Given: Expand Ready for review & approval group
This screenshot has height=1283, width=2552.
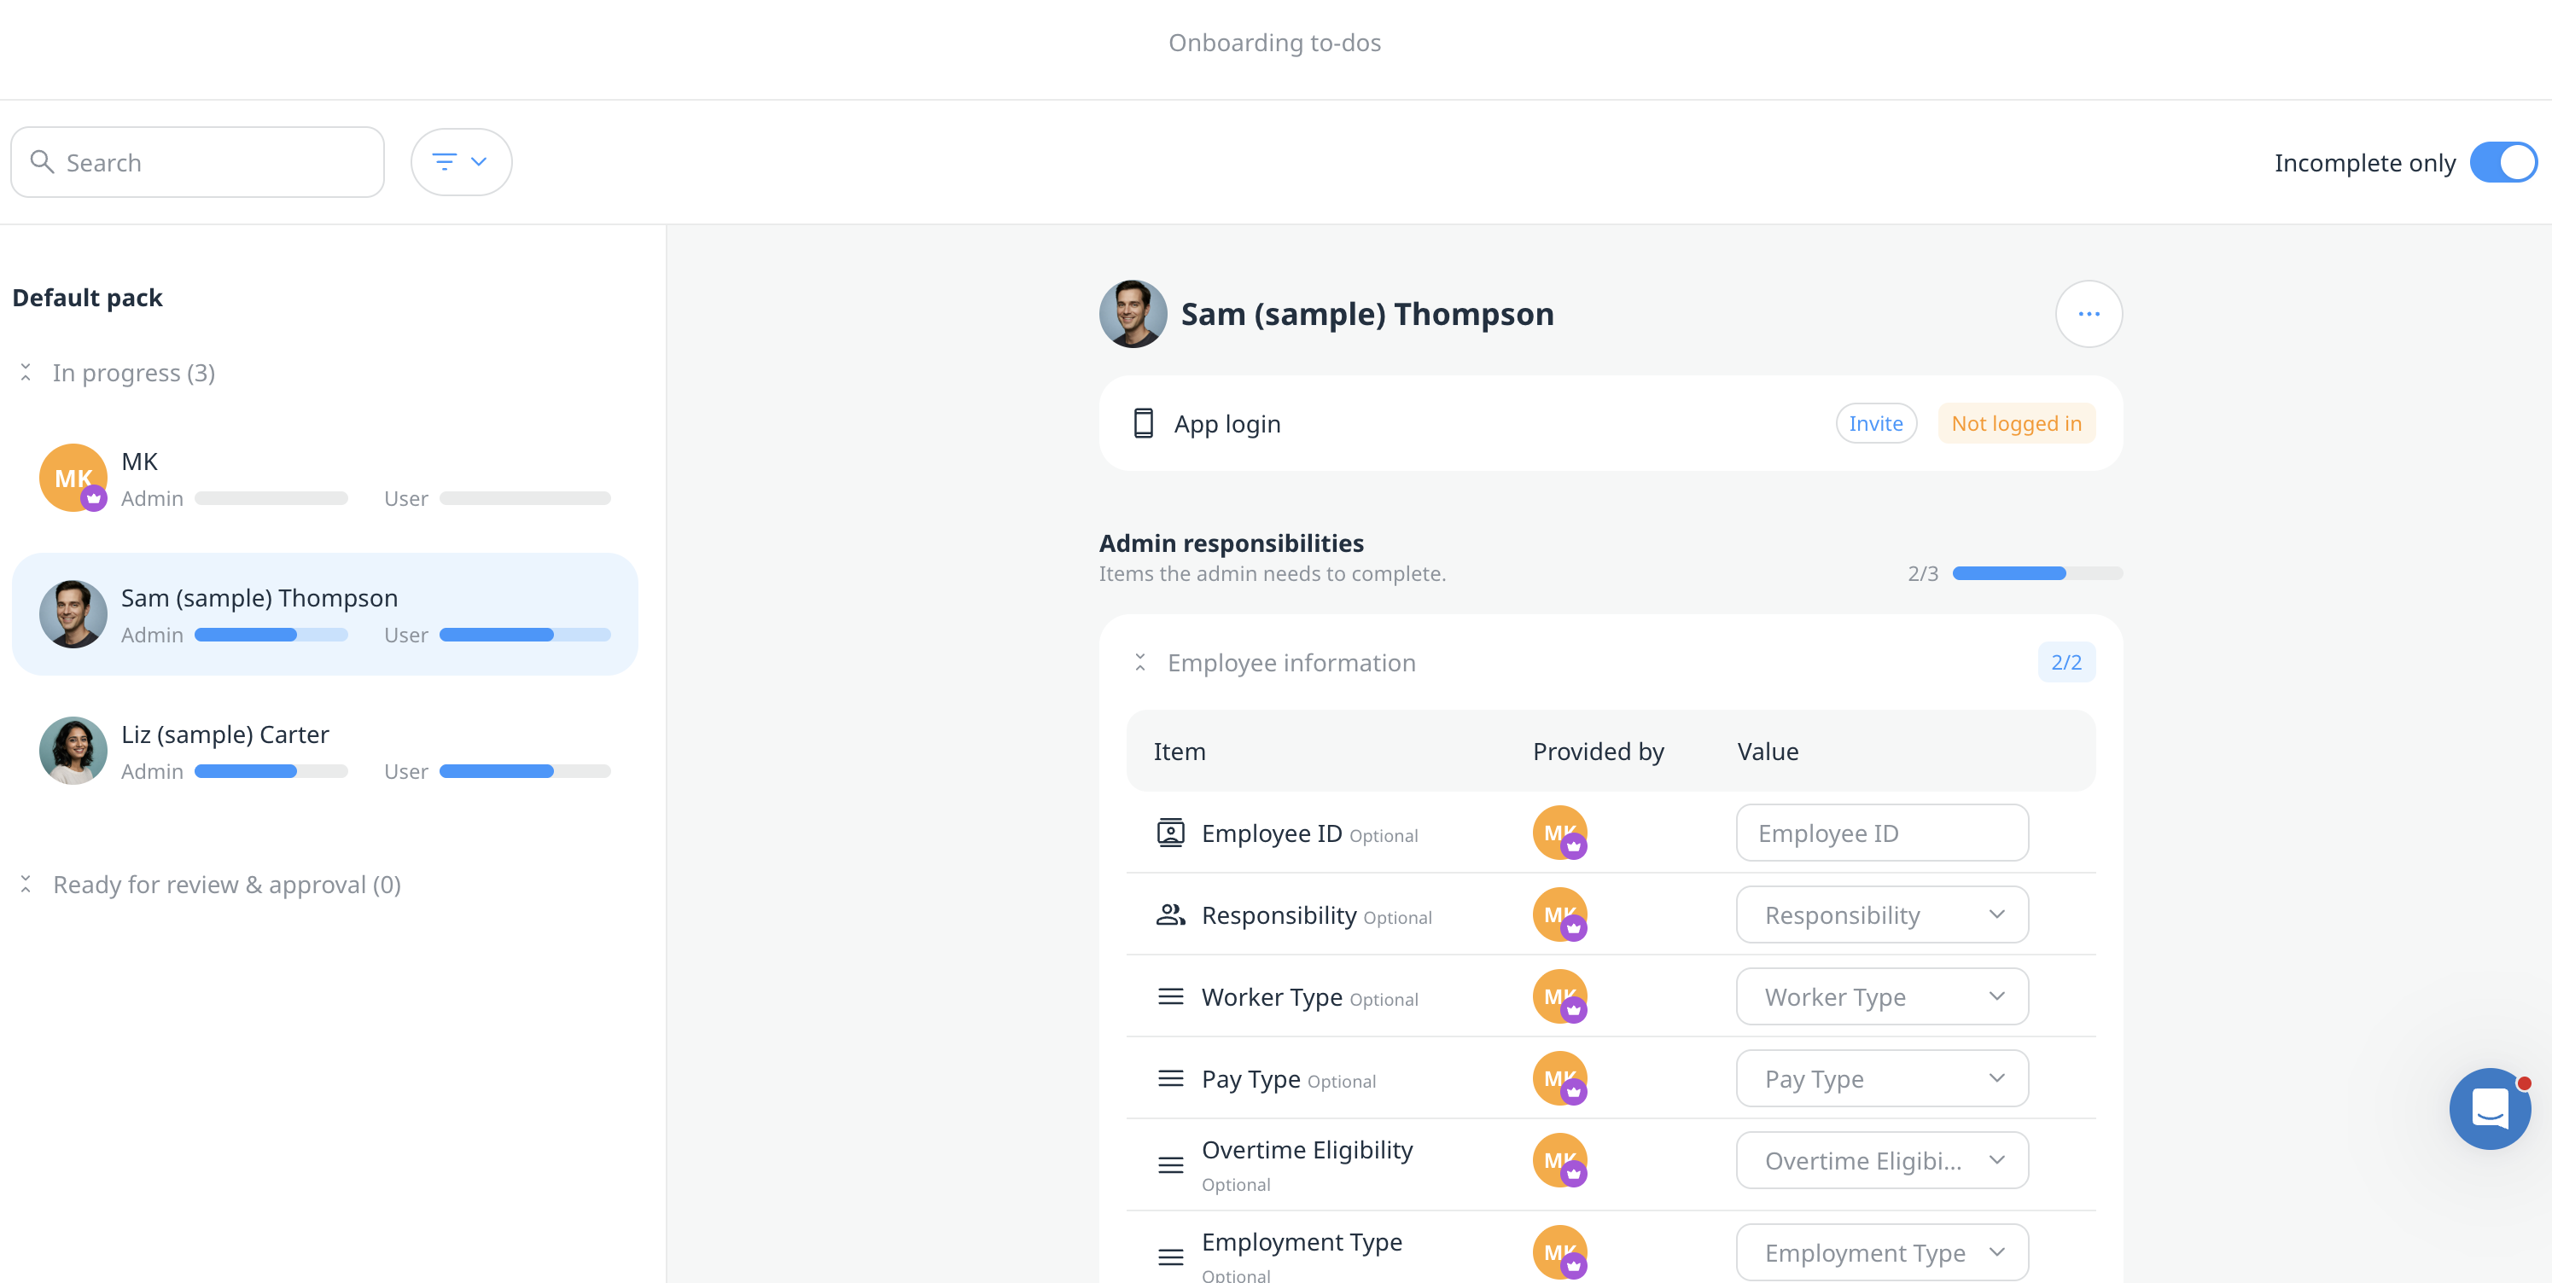Looking at the screenshot, I should 26,884.
